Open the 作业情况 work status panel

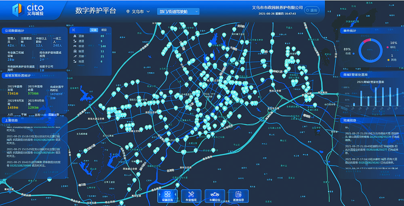(x=191, y=195)
